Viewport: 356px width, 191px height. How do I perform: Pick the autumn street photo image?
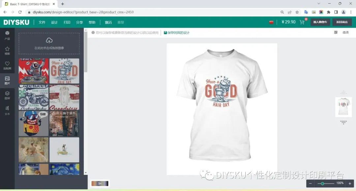point(64,124)
